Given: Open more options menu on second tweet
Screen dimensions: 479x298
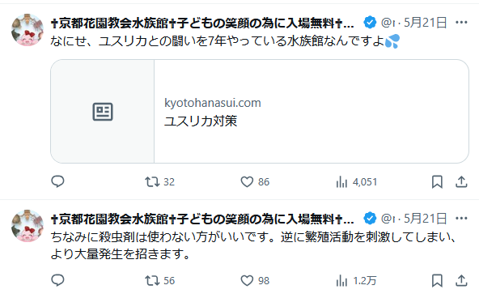Looking at the screenshot, I should [461, 219].
